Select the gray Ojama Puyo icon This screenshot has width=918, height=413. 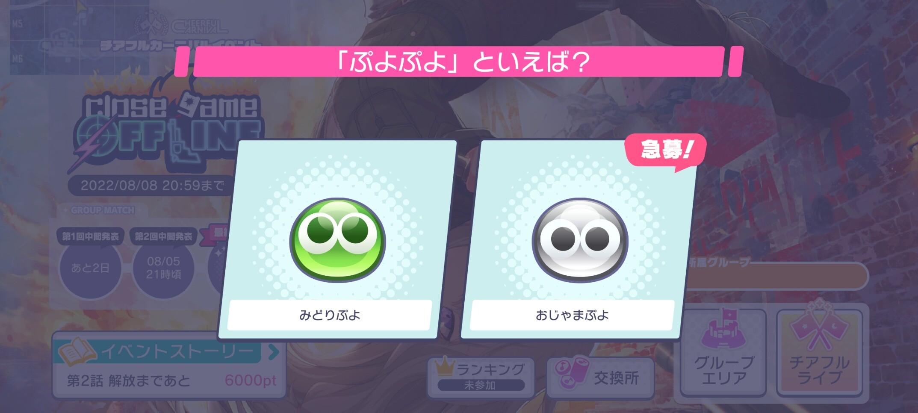point(580,239)
